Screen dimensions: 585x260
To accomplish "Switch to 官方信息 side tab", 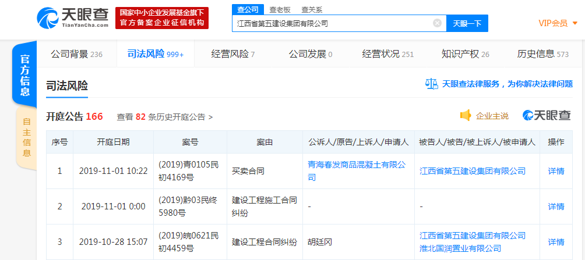I will 25,75.
